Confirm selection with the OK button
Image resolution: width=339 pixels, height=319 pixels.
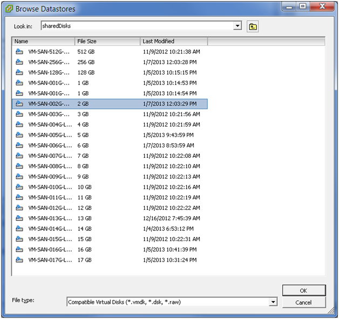click(304, 290)
